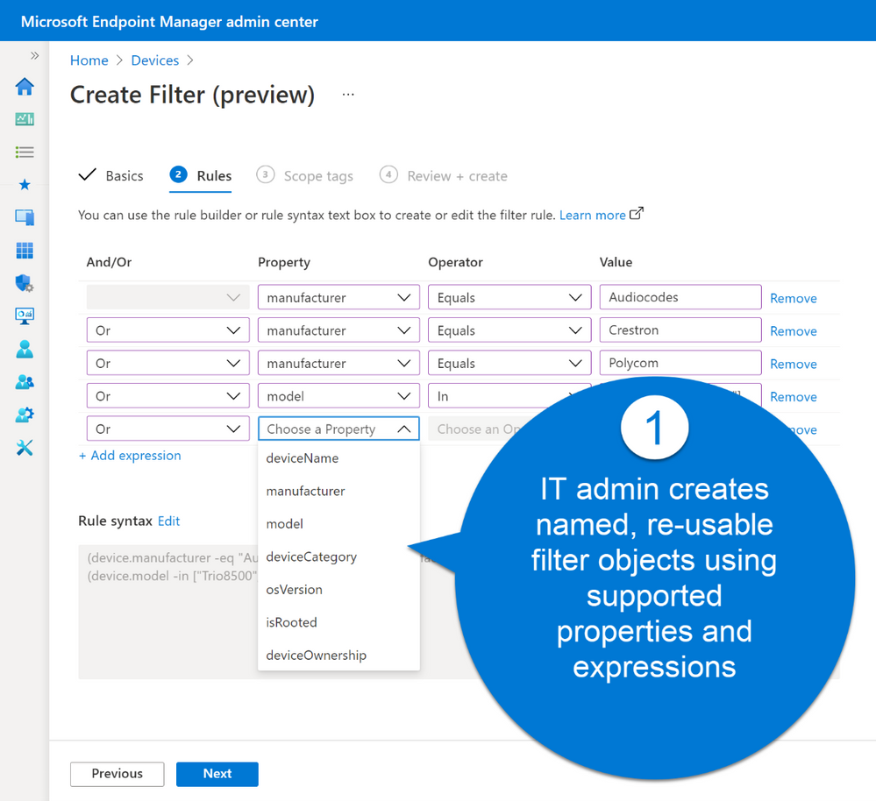The height and width of the screenshot is (801, 876).
Task: Open Property dropdown in Polycom row
Action: tap(338, 364)
